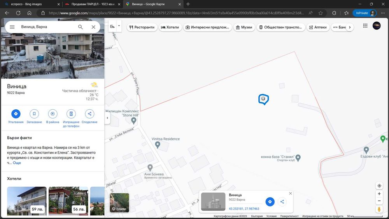Click the Още link in quick facts
Image resolution: width=389 pixels, height=219 pixels.
[17, 163]
